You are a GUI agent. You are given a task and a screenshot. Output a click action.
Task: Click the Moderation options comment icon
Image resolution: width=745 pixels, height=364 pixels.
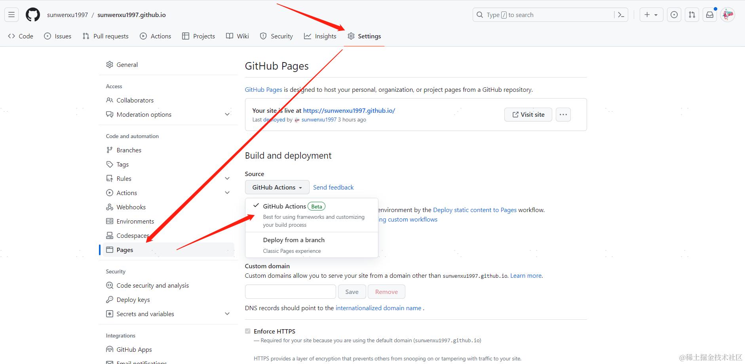click(x=110, y=114)
